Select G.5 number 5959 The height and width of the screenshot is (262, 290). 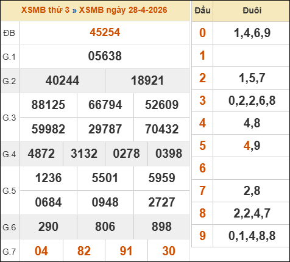162,178
